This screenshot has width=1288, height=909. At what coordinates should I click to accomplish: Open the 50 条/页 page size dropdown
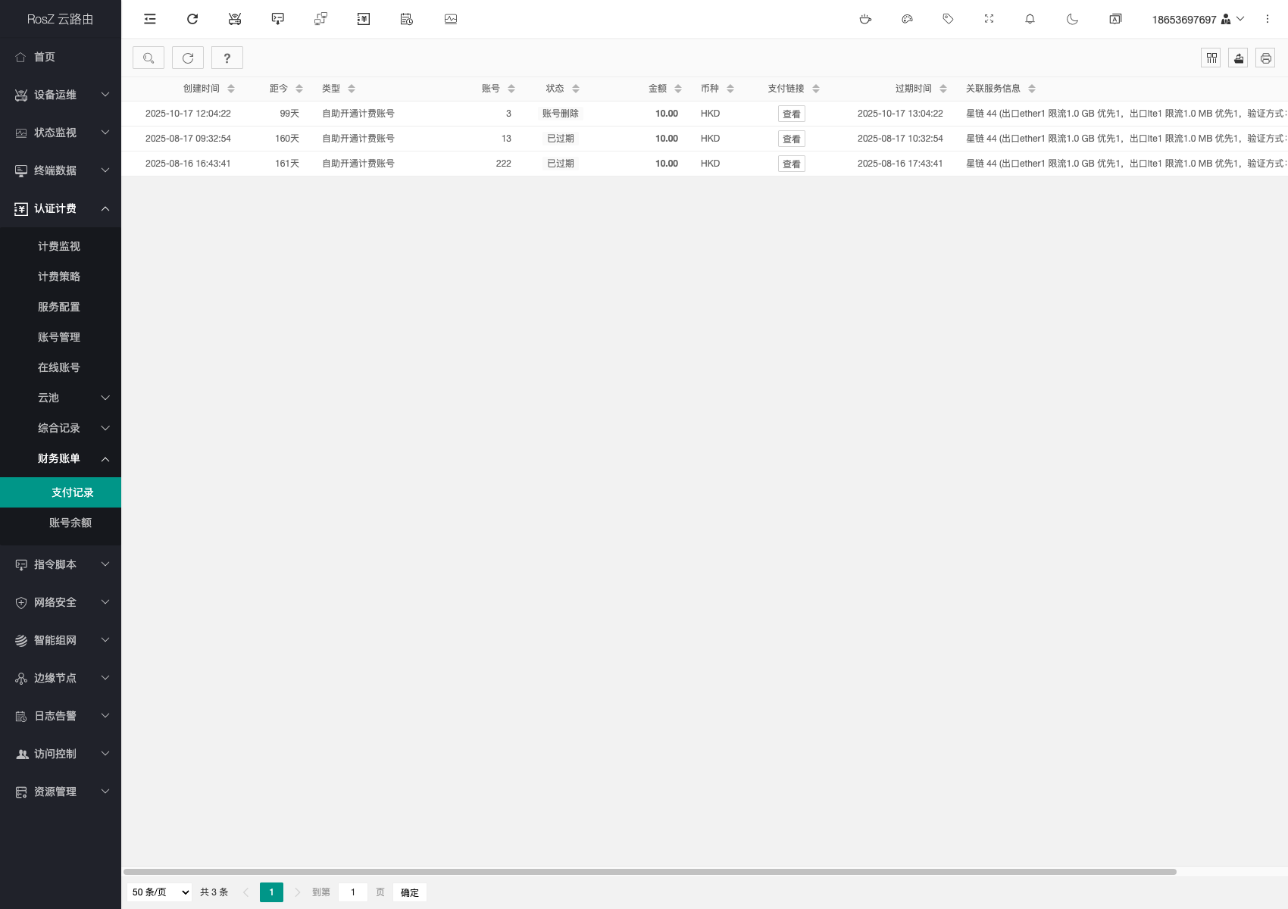click(160, 892)
